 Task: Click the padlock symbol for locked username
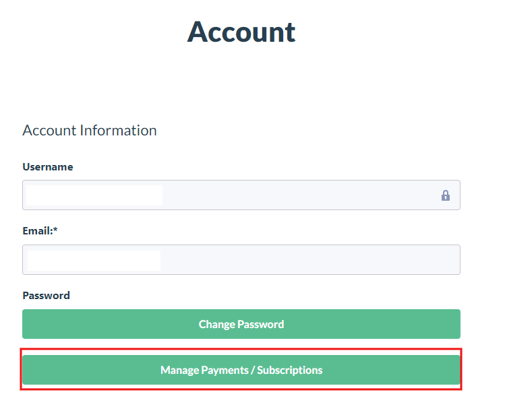(445, 195)
